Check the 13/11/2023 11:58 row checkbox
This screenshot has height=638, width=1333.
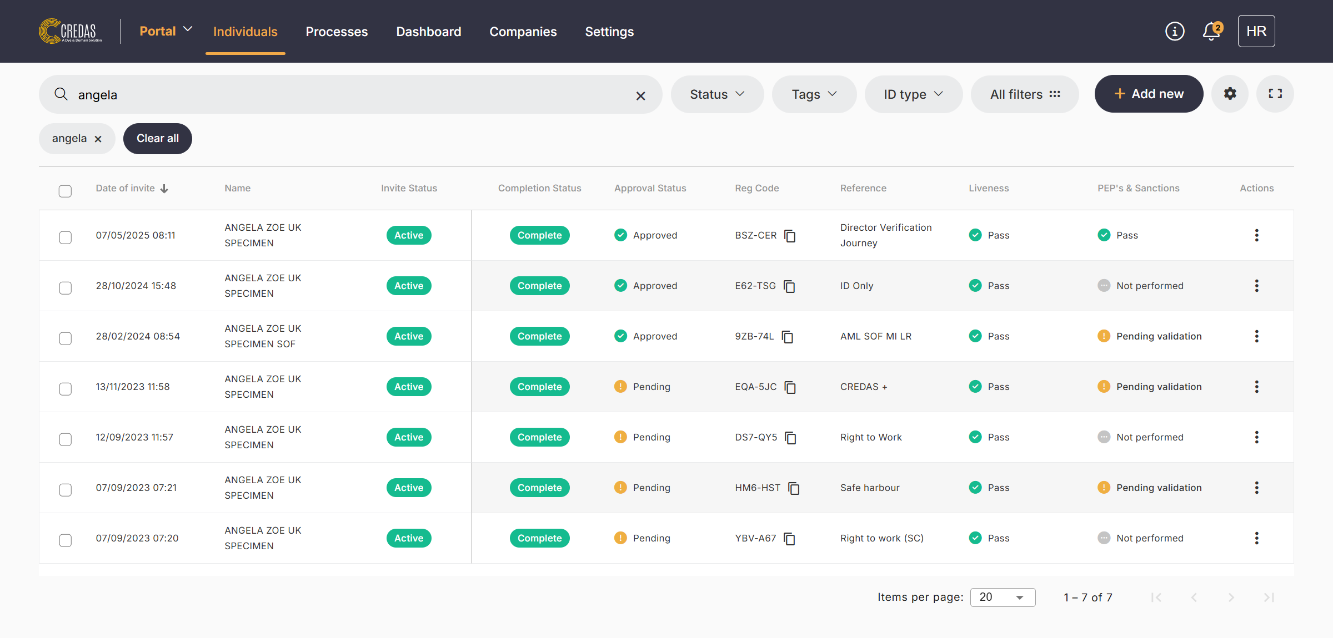point(66,389)
